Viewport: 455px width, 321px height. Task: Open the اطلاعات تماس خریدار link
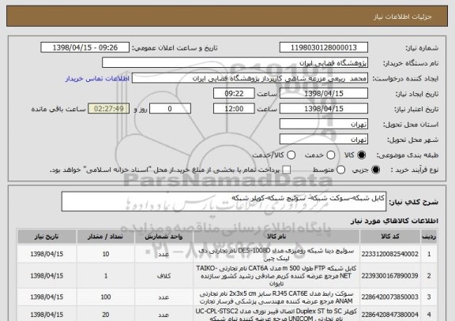[97, 79]
